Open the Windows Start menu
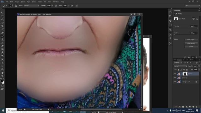Screen dimensions: 201x113 pyautogui.click(x=3, y=110)
